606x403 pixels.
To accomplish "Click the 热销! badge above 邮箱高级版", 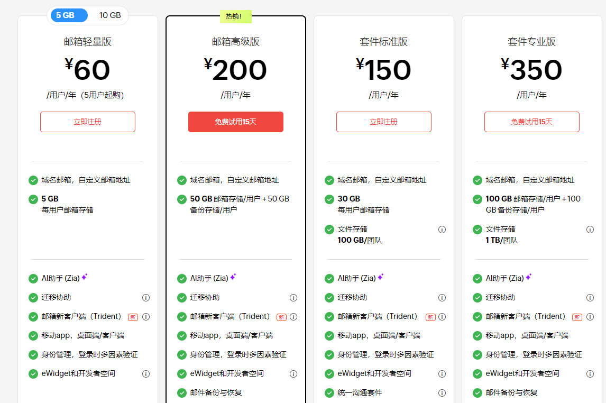I will 235,15.
